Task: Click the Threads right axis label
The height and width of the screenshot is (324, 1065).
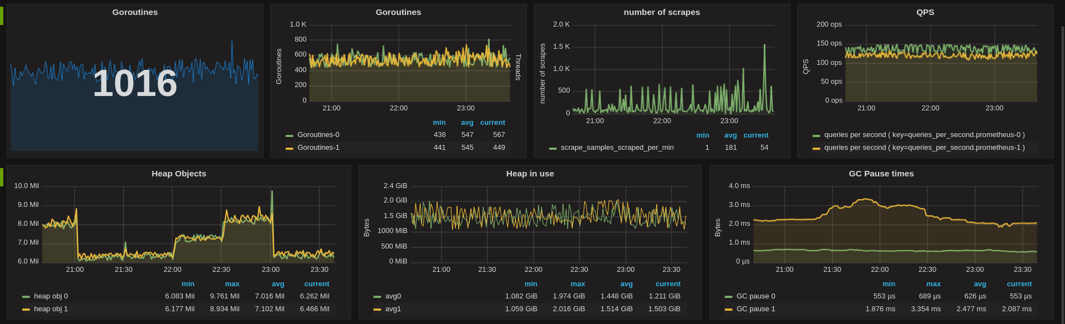Action: (x=518, y=67)
